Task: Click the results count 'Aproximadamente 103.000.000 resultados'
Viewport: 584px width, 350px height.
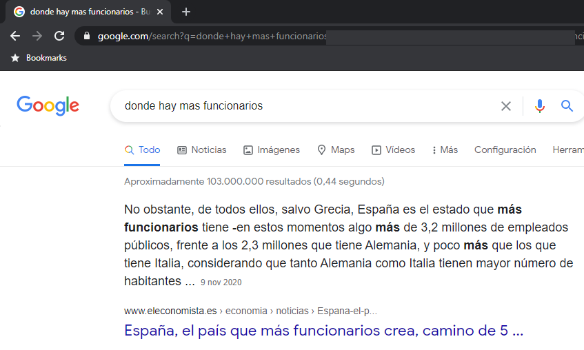Action: pos(254,182)
